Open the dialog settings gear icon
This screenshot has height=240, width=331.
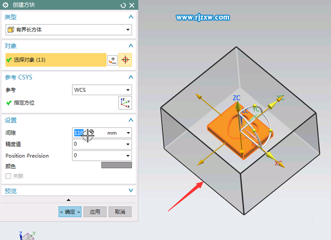[6, 5]
